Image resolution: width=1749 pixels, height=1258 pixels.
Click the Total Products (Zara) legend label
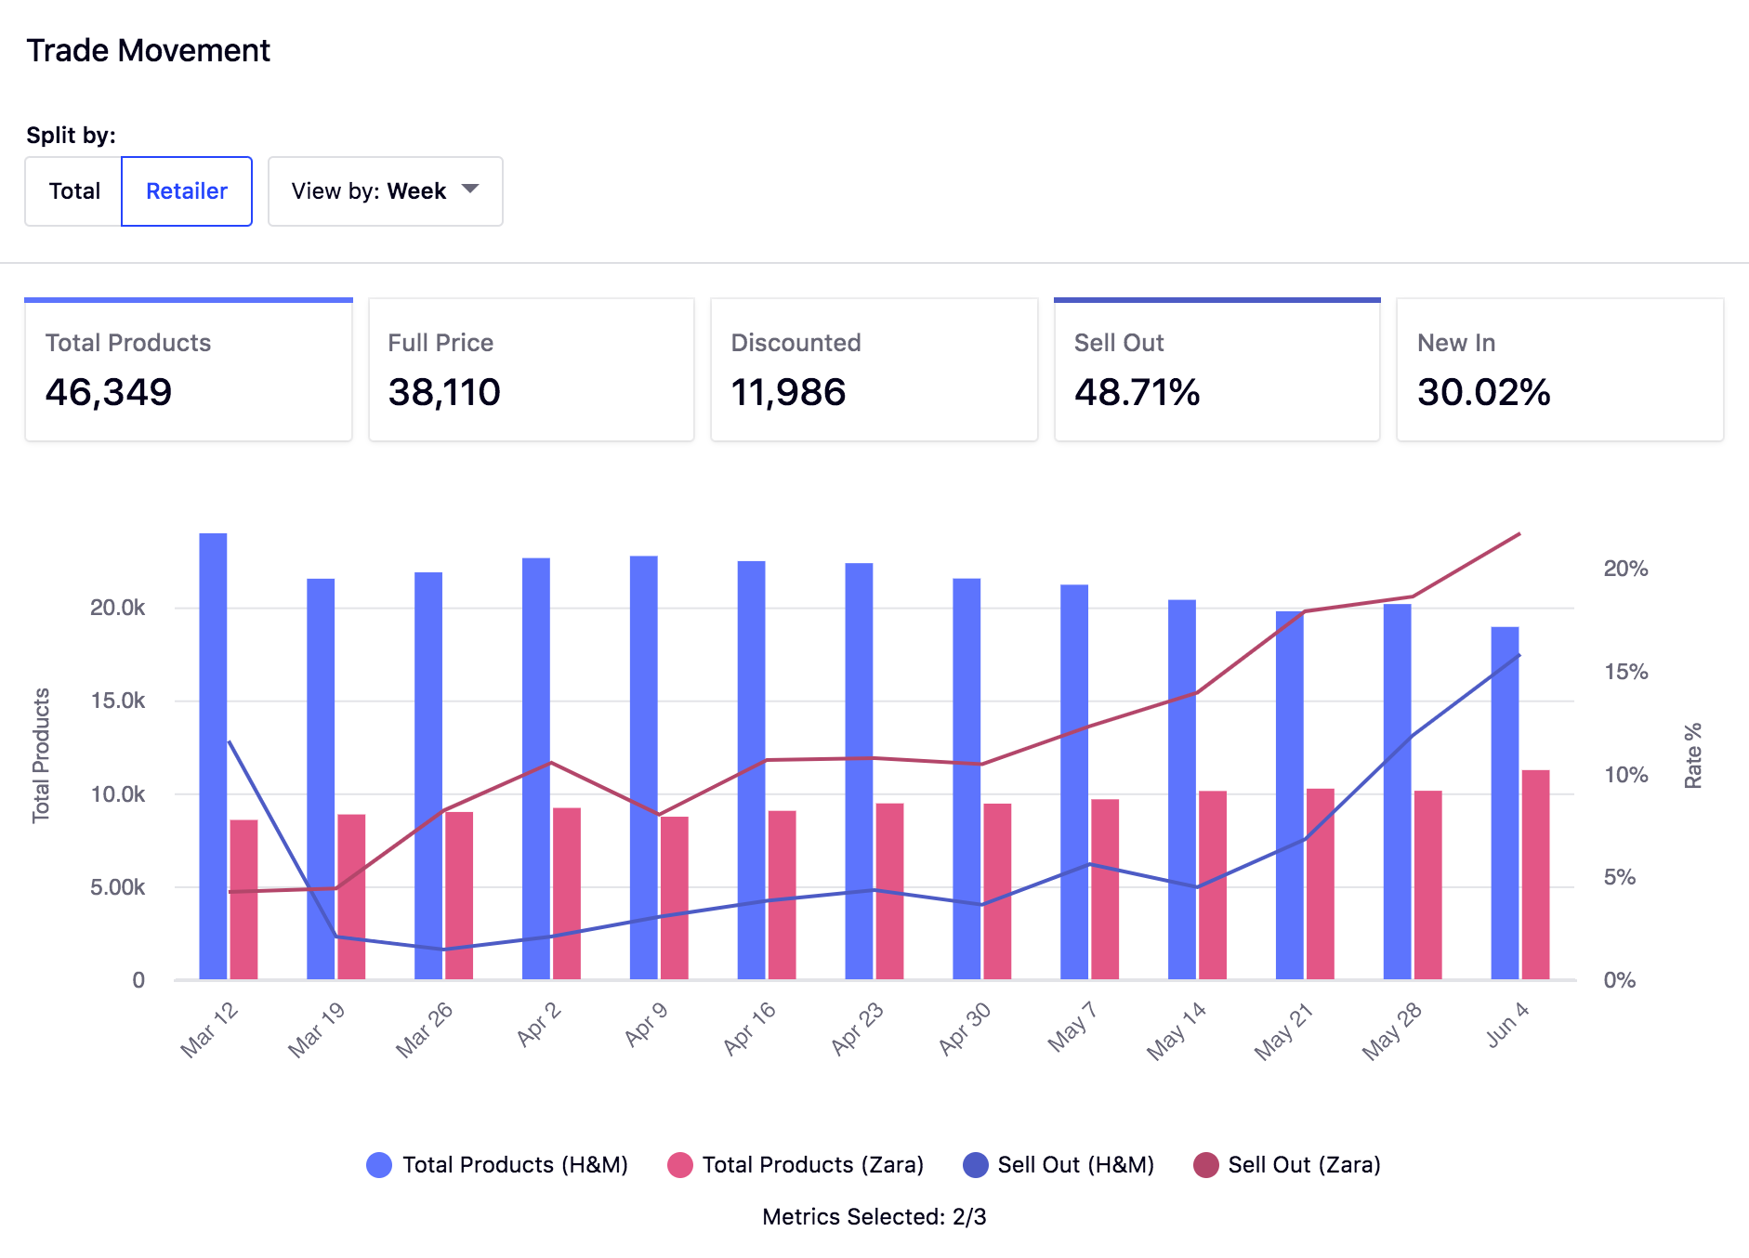813,1165
